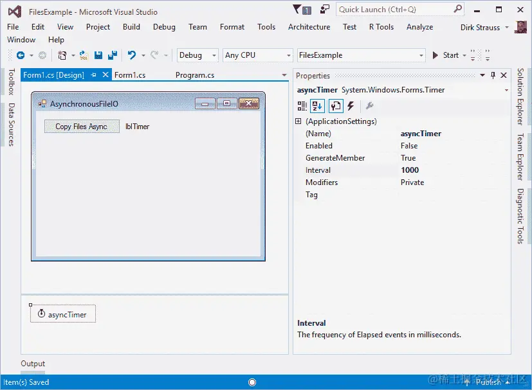
Task: Click the Publish button in status bar
Action: coord(488,382)
